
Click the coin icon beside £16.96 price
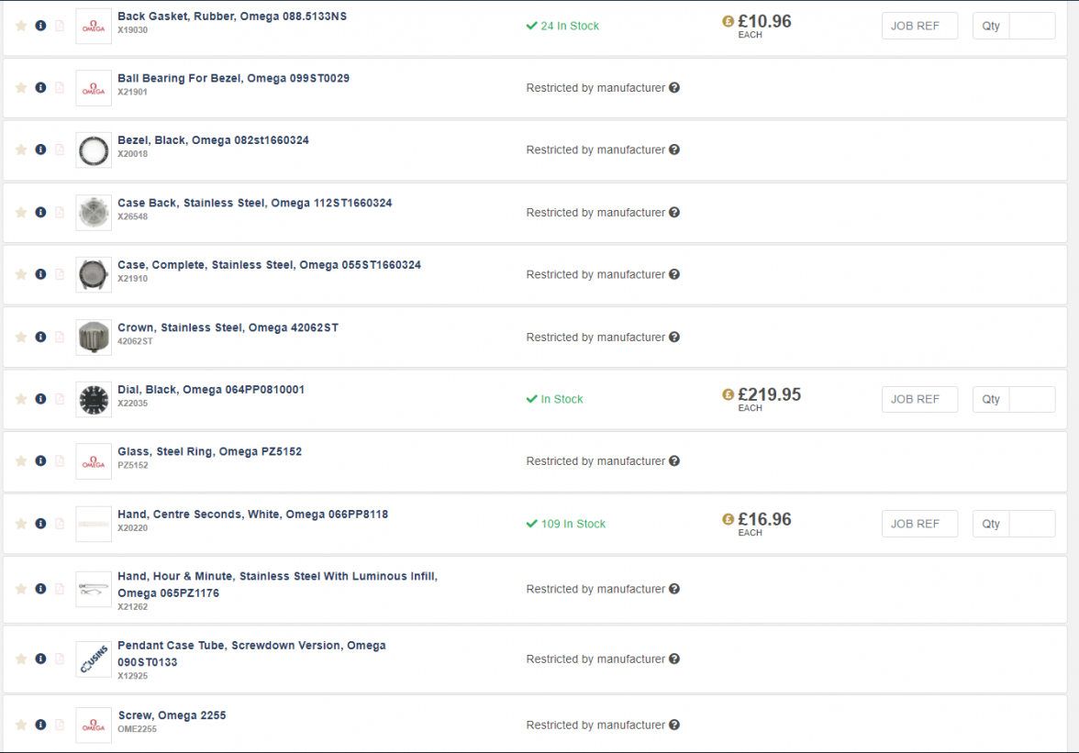click(729, 519)
